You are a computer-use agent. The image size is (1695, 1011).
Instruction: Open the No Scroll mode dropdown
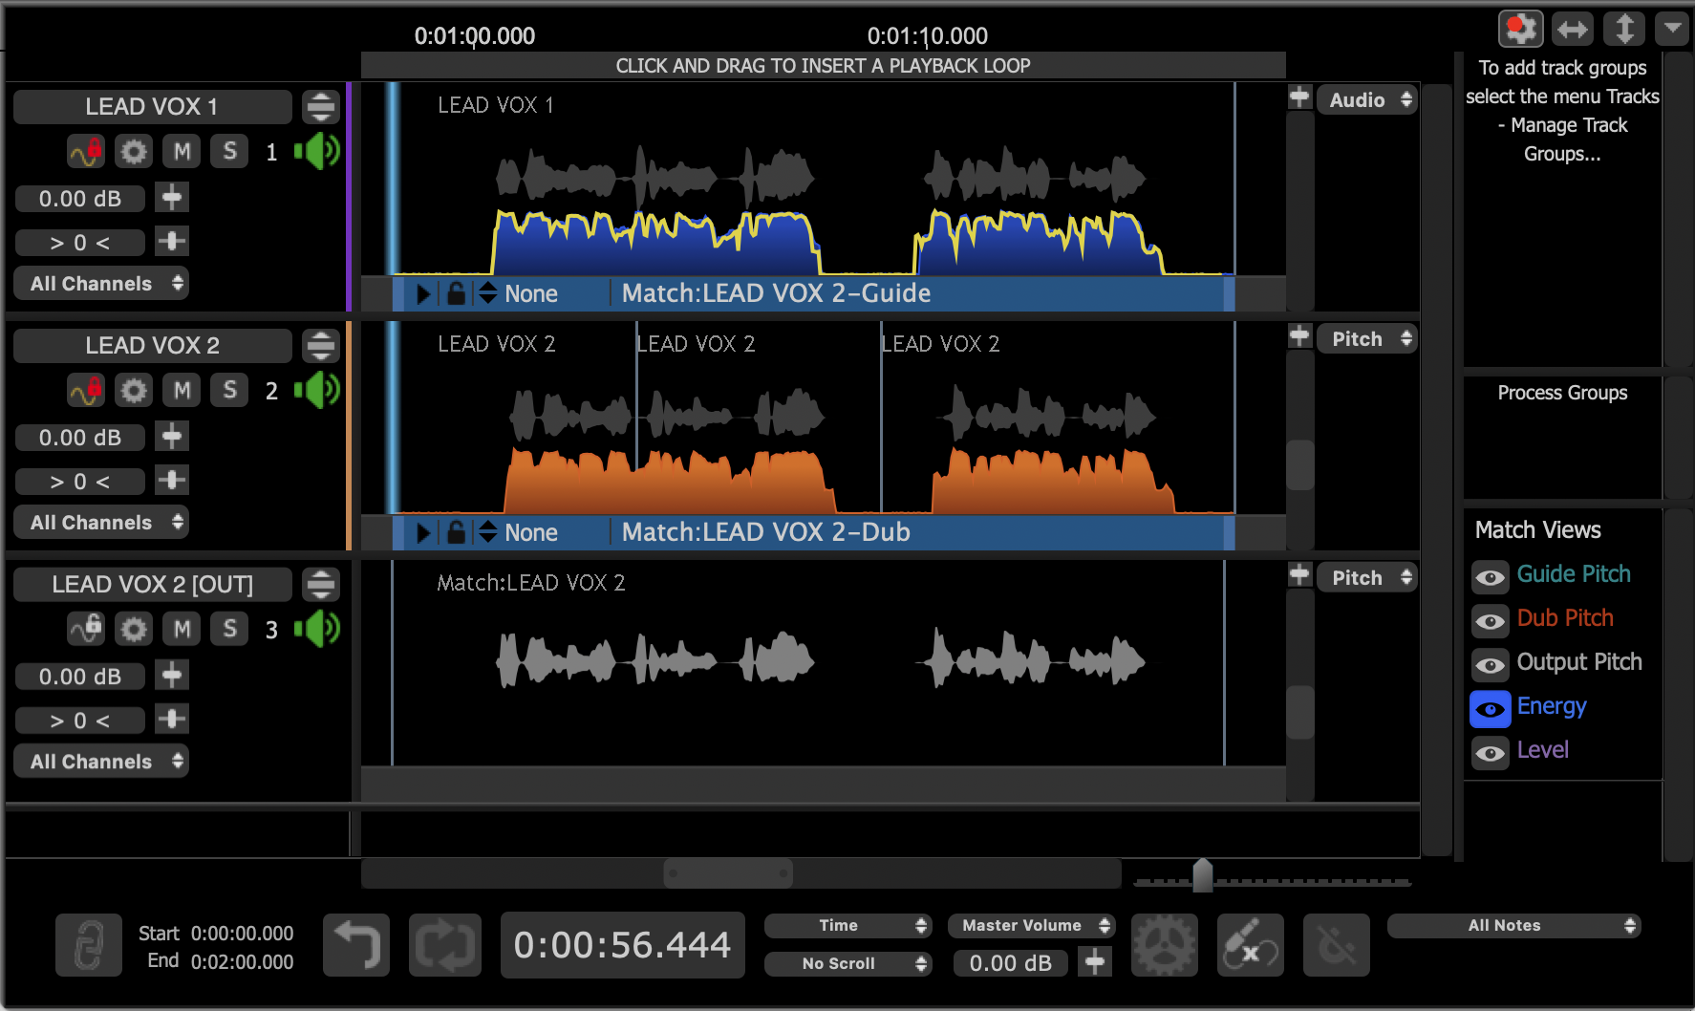[847, 963]
